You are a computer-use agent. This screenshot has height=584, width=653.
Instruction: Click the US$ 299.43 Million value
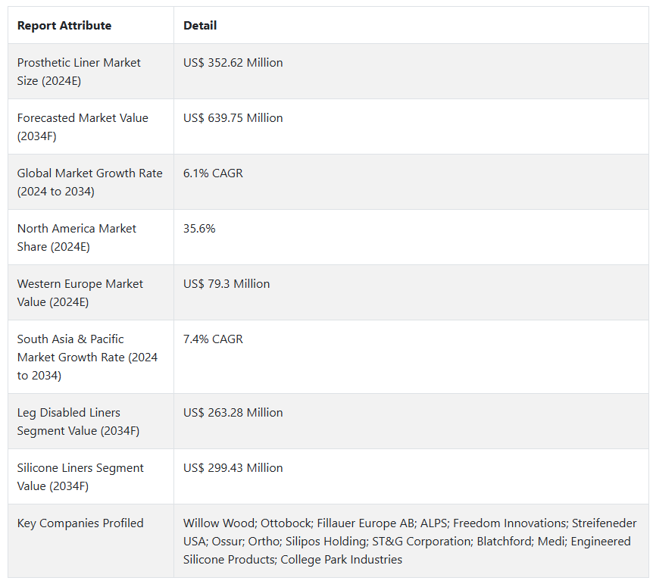tap(233, 468)
